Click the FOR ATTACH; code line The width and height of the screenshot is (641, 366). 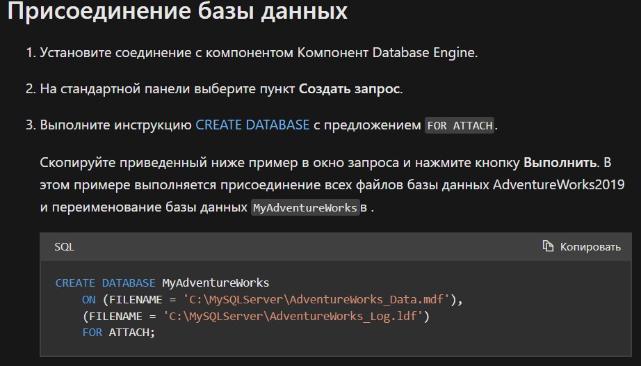tap(119, 333)
